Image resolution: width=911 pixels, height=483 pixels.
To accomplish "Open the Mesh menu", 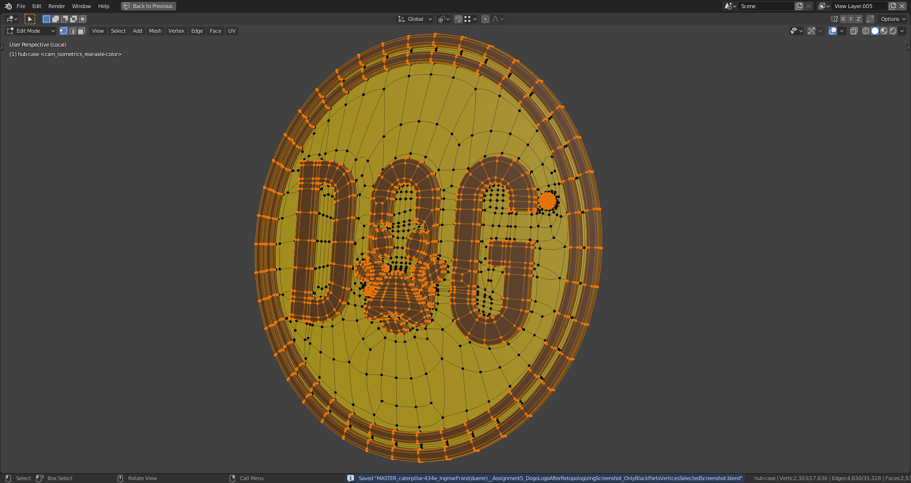I will pos(155,31).
